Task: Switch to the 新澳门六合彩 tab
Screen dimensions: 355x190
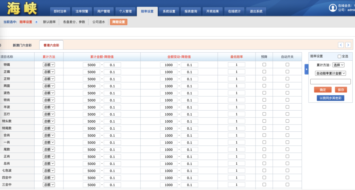Action: pos(22,45)
